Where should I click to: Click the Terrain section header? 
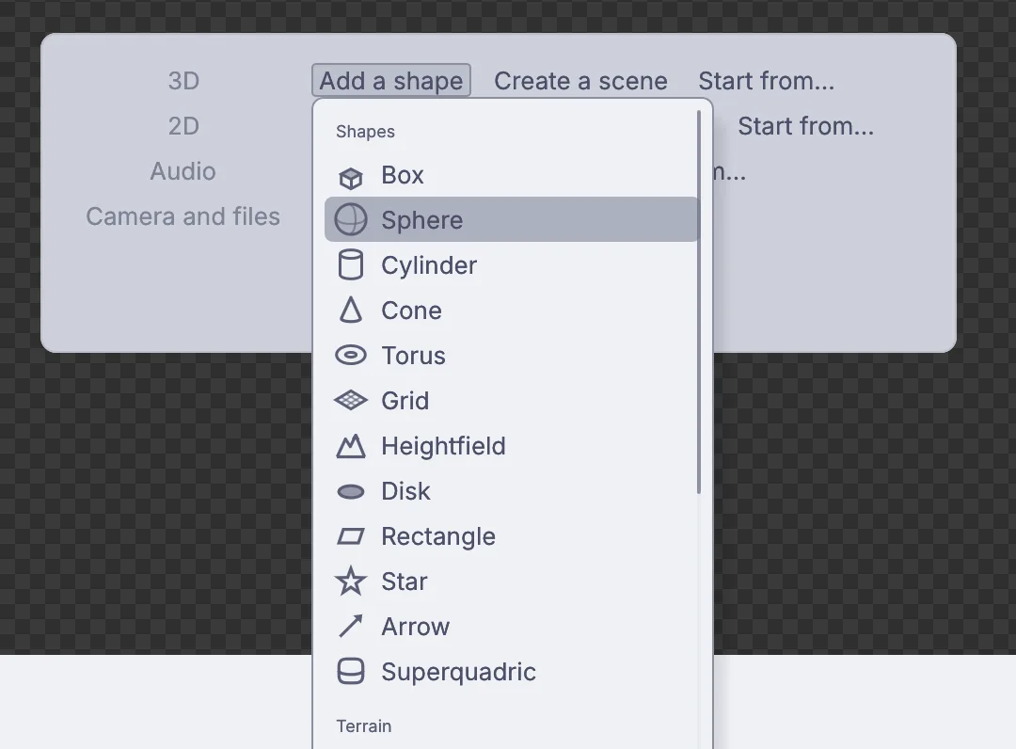pos(363,726)
